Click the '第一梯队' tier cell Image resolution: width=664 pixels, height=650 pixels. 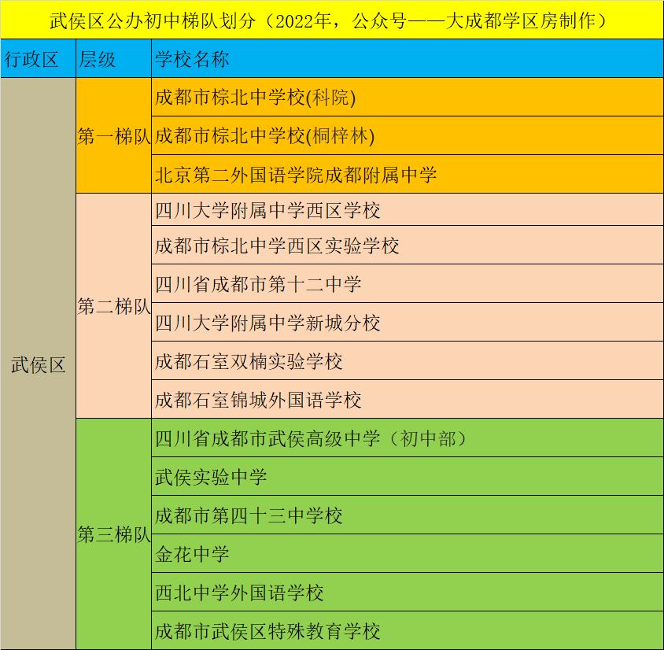click(x=113, y=136)
